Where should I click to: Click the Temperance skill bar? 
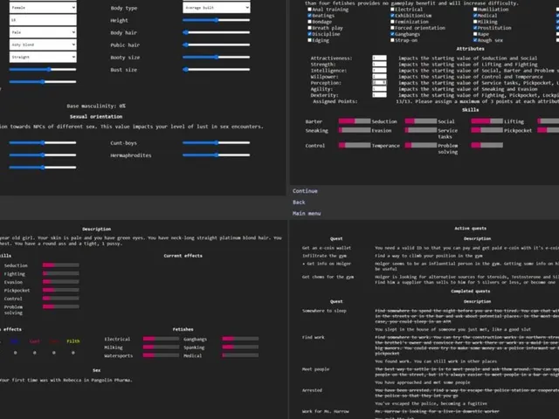(x=421, y=146)
